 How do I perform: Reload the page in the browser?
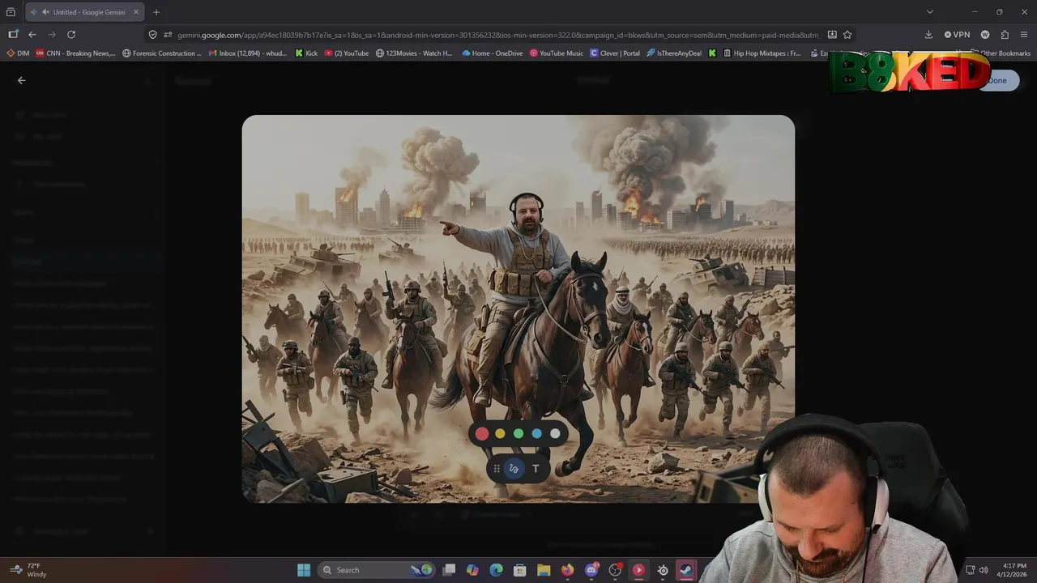click(71, 35)
